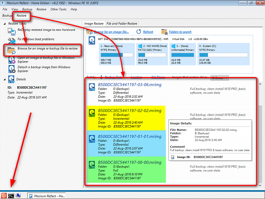Viewport: 265px width, 199px height.
Task: Open the Help menu
Action: [x=74, y=9]
